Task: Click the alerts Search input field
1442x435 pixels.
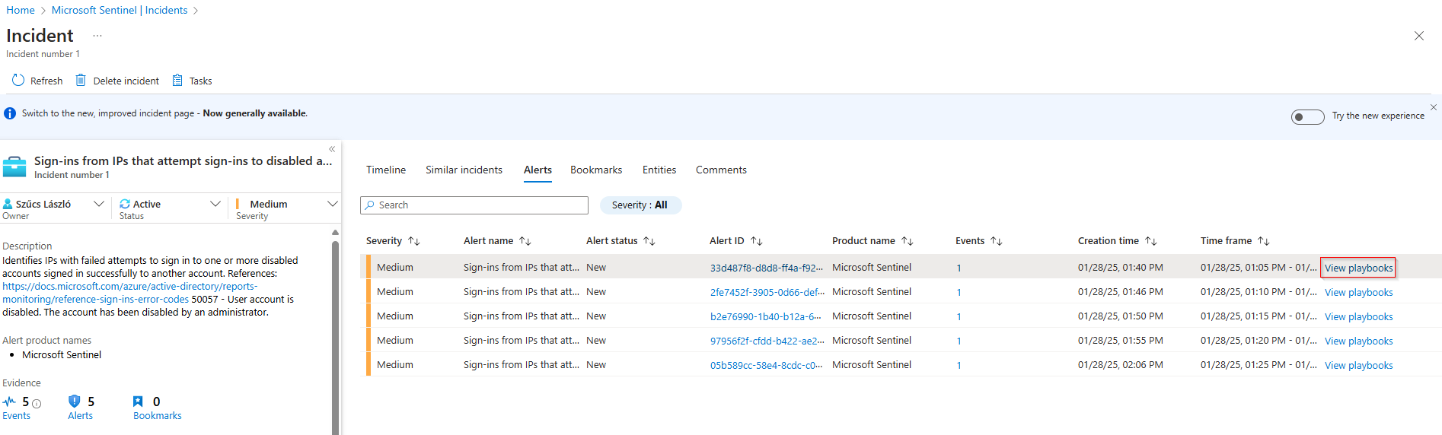Action: 480,205
